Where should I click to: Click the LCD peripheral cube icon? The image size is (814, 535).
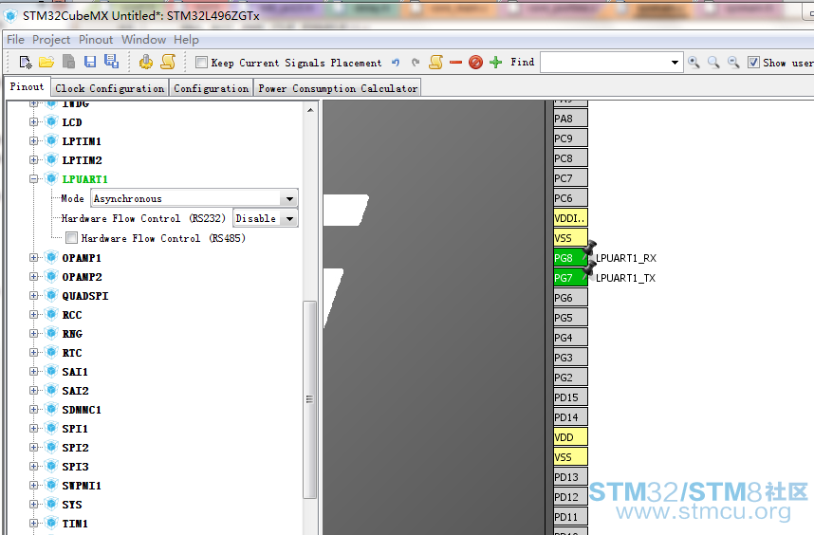[51, 122]
